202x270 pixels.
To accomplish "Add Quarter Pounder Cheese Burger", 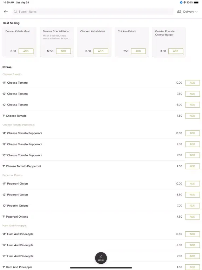I will 176,51.
